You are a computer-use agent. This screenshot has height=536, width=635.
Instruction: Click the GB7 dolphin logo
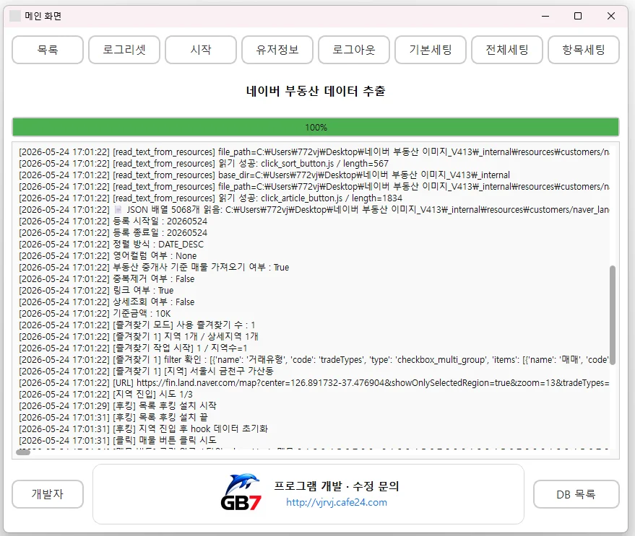[241, 491]
